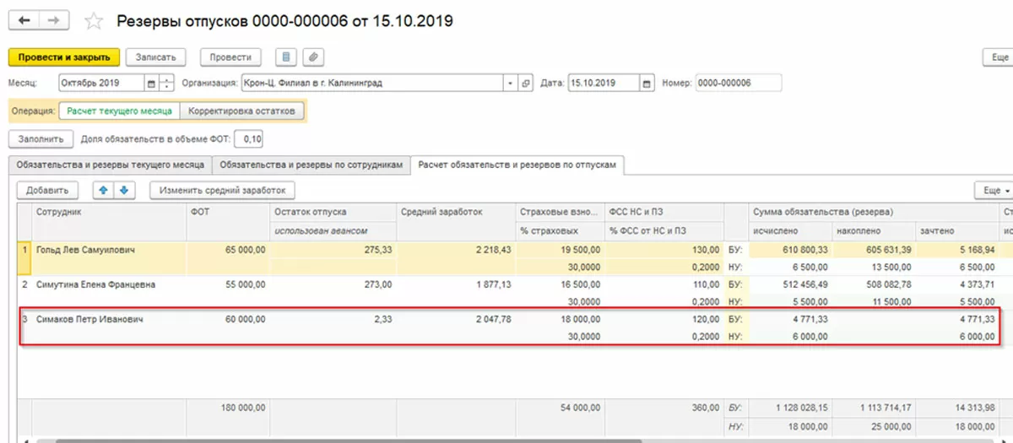
Task: Add document to favorites with star icon
Action: pos(95,21)
